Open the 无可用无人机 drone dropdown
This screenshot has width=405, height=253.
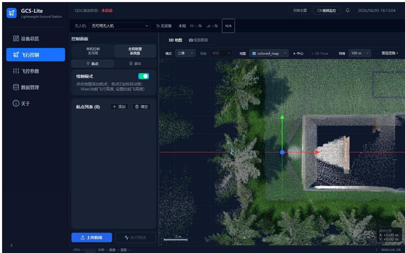pos(120,26)
